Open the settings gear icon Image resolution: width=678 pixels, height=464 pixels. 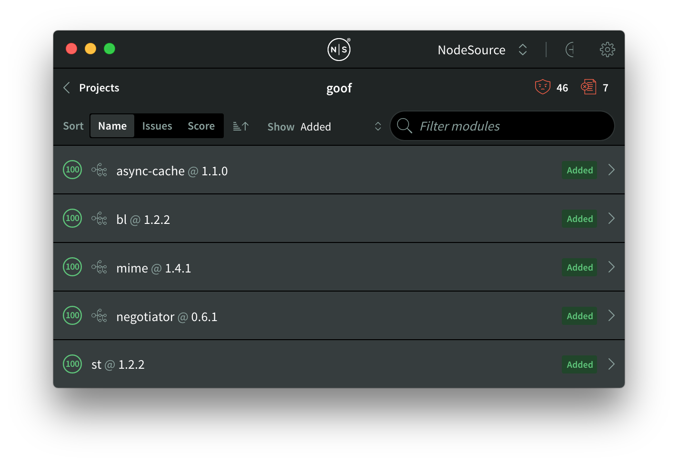pos(607,50)
